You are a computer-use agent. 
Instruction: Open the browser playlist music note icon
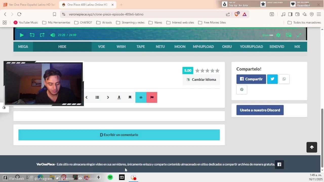point(283,14)
